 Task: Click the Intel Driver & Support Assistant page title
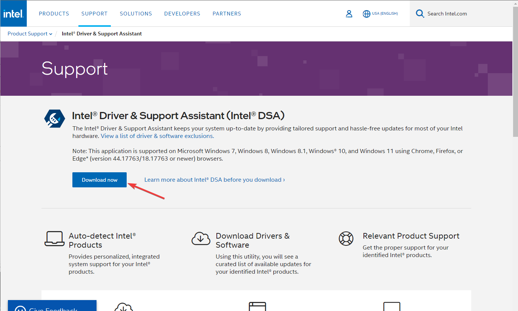coord(178,115)
